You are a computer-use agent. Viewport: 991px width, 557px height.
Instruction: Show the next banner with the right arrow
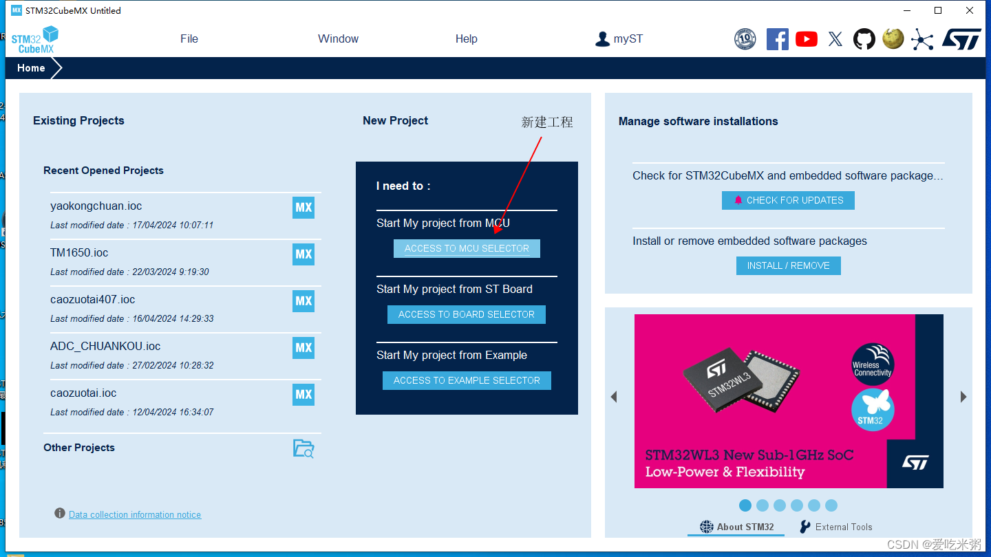click(963, 397)
